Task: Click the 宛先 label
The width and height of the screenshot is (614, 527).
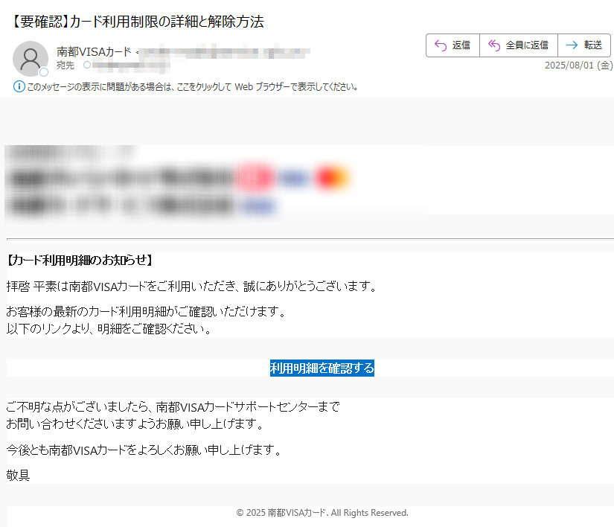Action: click(x=65, y=66)
